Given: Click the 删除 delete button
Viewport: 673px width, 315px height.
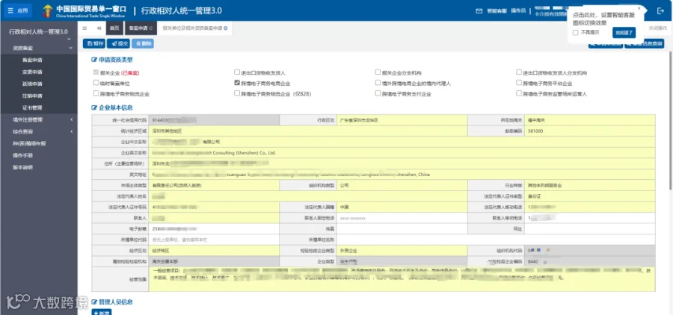Looking at the screenshot, I should [143, 43].
